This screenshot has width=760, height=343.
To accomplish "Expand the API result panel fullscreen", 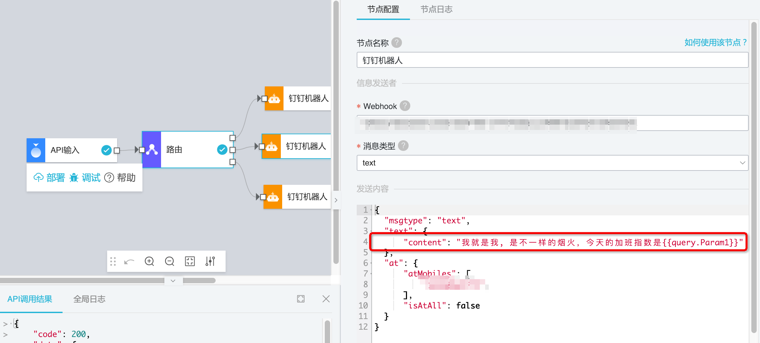I will click(301, 299).
